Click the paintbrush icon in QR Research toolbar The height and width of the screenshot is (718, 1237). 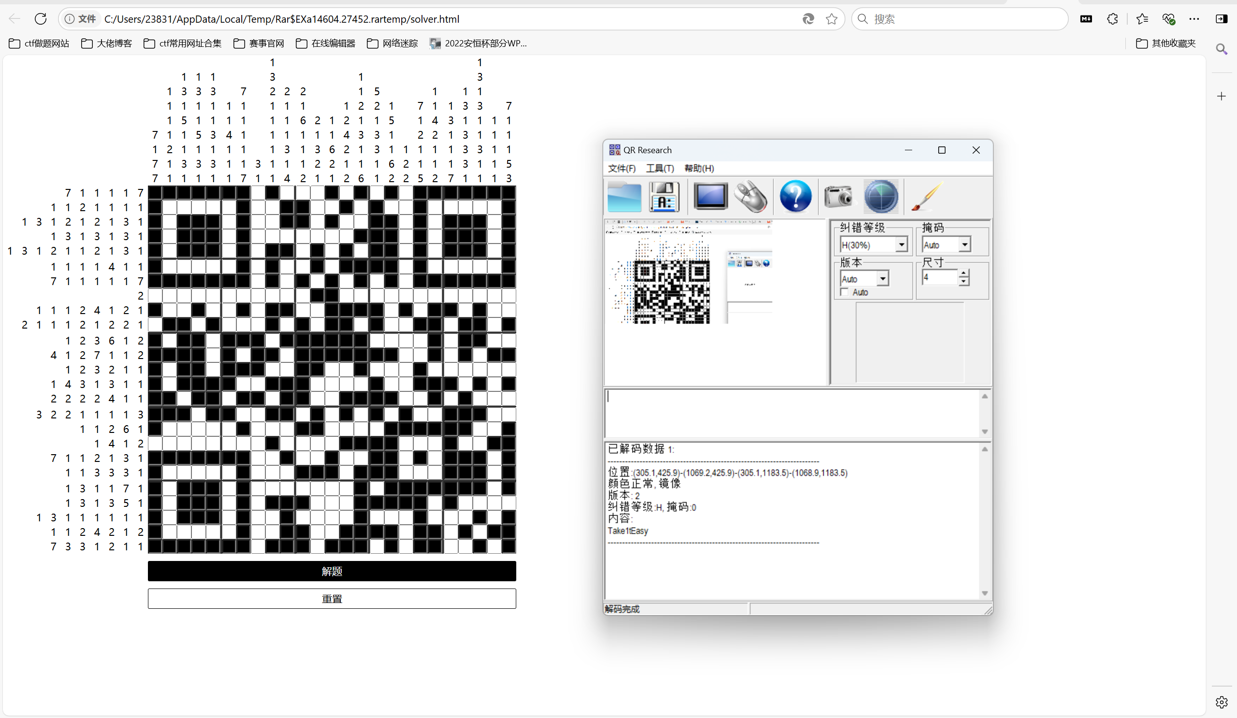pos(927,196)
